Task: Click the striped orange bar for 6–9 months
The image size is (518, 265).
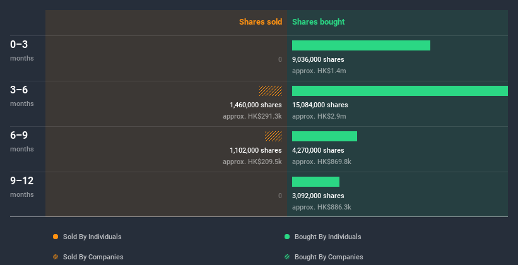Action: coord(273,136)
